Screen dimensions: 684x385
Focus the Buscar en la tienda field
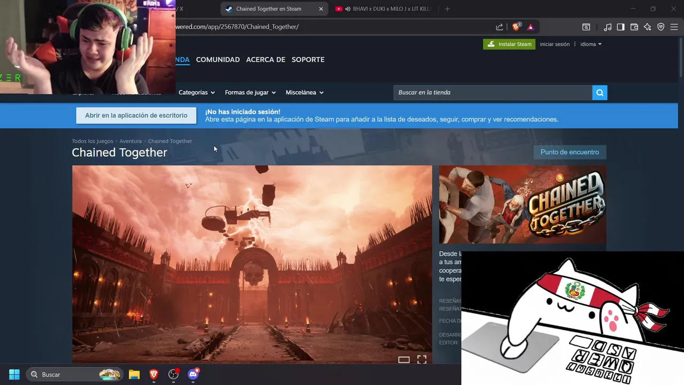(x=493, y=93)
